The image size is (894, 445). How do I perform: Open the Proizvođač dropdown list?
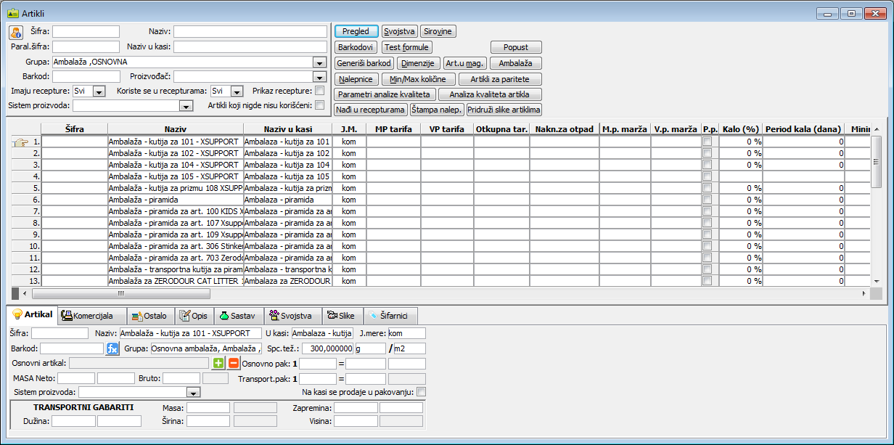320,77
